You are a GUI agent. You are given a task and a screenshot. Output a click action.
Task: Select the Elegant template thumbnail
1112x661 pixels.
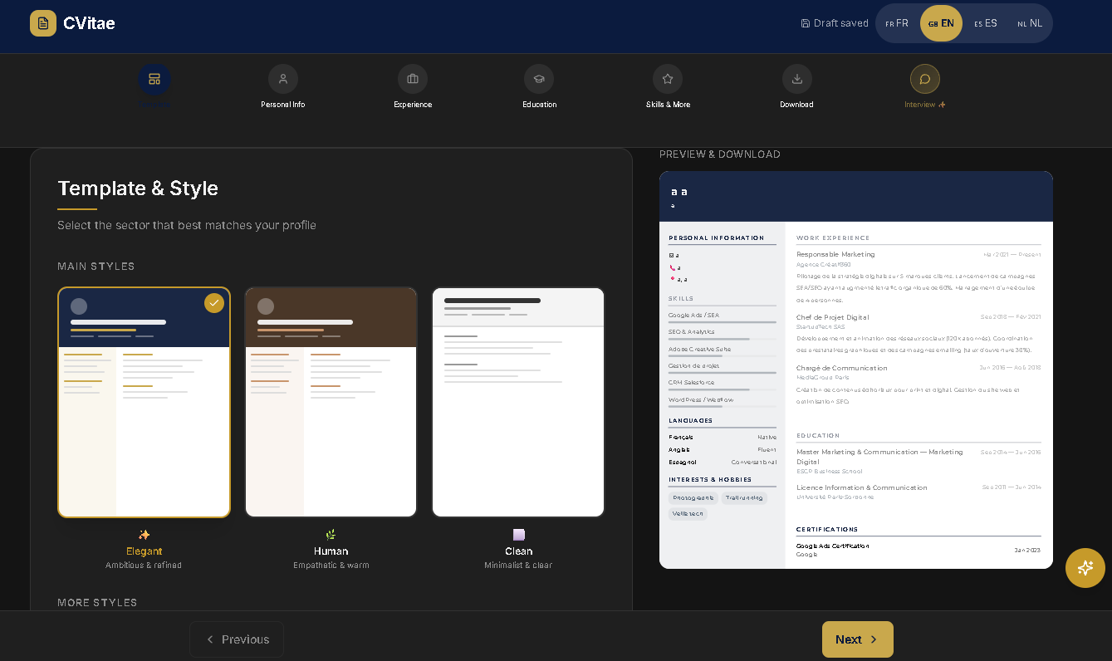145,403
